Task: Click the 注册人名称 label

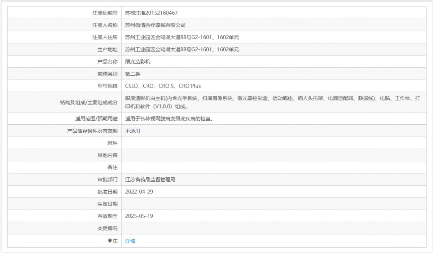Action: coord(105,25)
